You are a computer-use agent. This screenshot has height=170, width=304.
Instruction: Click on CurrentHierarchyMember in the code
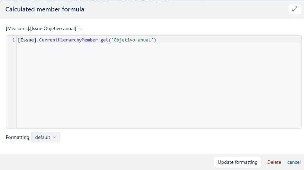(69, 40)
